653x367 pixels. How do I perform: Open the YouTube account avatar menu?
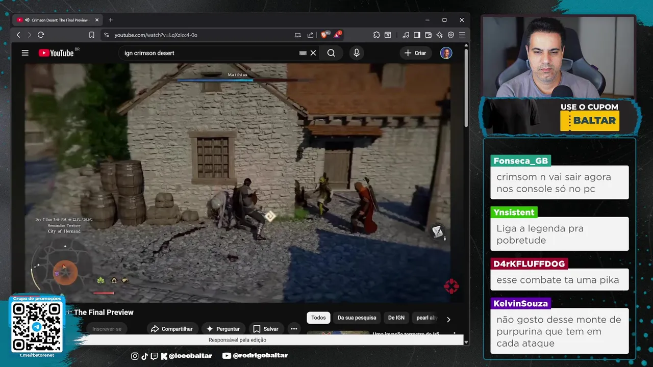click(446, 53)
